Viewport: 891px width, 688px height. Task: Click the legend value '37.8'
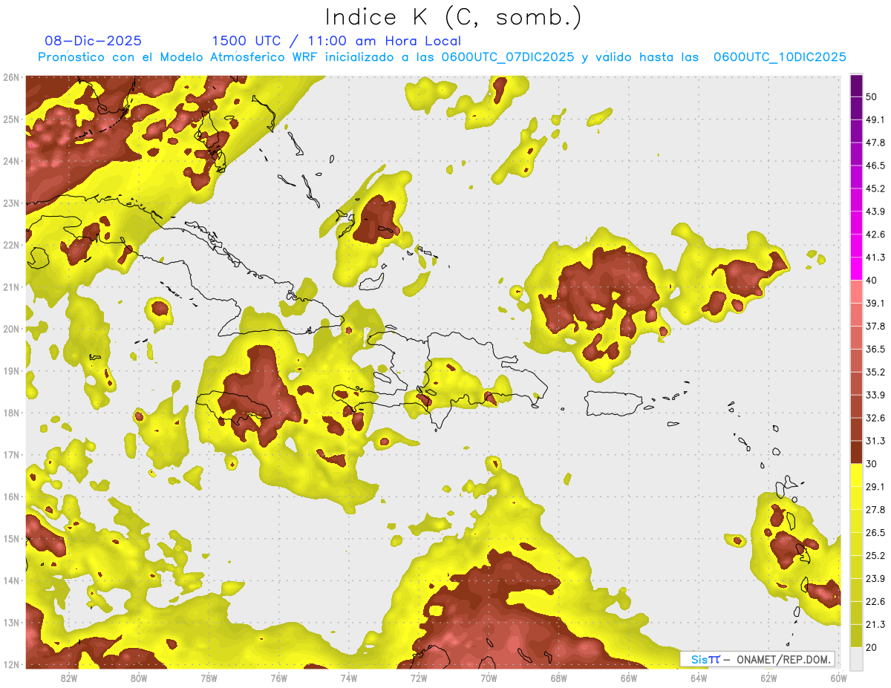875,326
